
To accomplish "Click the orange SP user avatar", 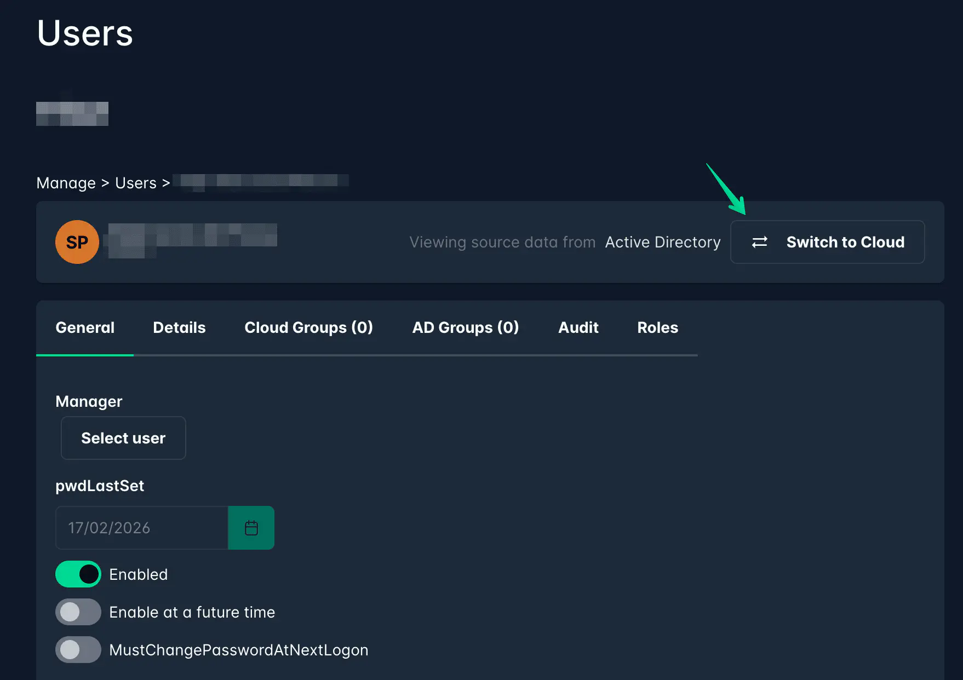I will 77,242.
